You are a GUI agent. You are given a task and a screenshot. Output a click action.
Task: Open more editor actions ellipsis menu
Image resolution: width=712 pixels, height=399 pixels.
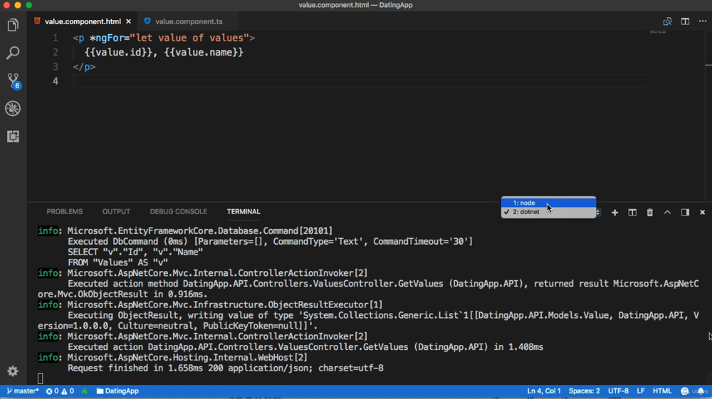pos(703,21)
